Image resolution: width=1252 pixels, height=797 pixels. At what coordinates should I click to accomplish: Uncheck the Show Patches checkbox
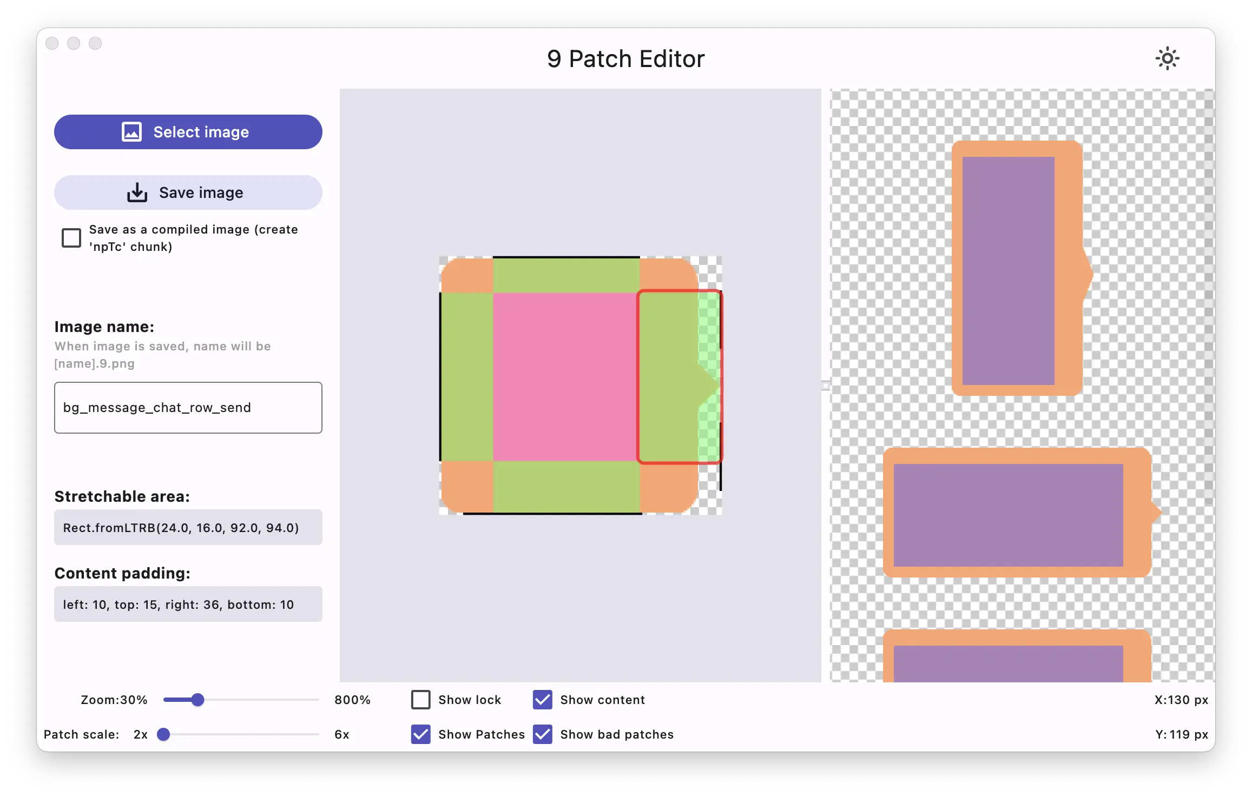click(420, 734)
